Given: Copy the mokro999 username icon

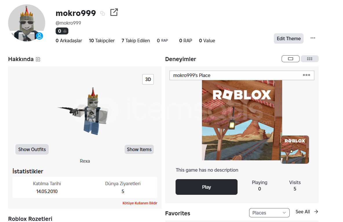Looking at the screenshot, I should pyautogui.click(x=103, y=14).
